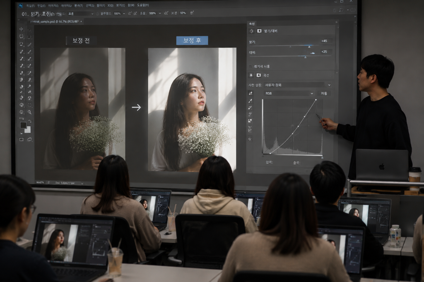The height and width of the screenshot is (282, 424).
Task: Click the Curves adjustment sun icon
Action: click(x=251, y=75)
